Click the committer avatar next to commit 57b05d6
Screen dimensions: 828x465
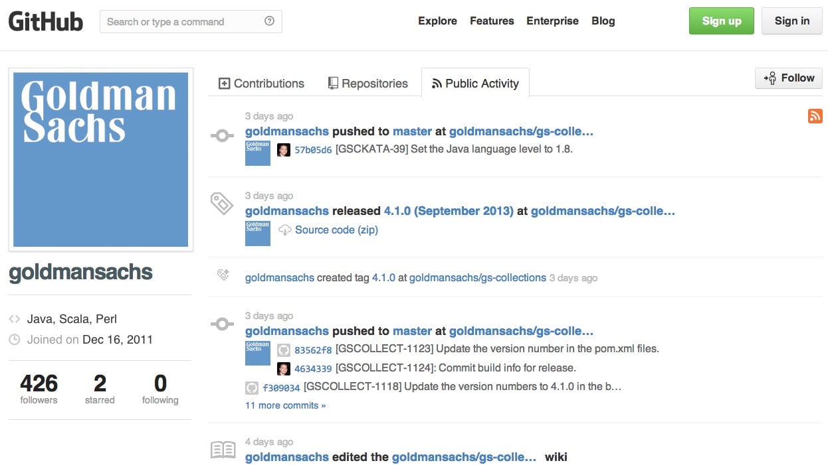pos(284,149)
